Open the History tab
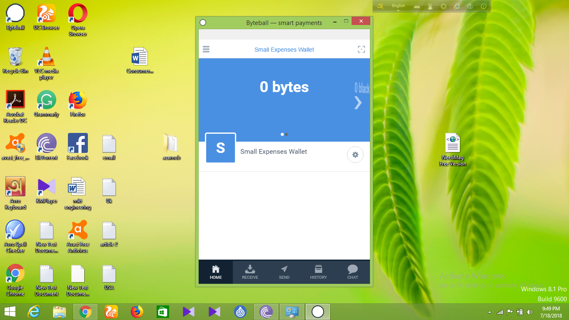This screenshot has width=569, height=320. [318, 272]
